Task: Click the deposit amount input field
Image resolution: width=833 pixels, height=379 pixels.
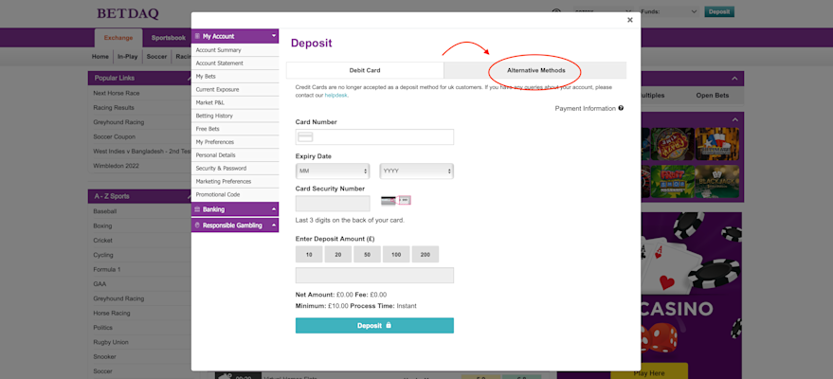Action: [374, 276]
